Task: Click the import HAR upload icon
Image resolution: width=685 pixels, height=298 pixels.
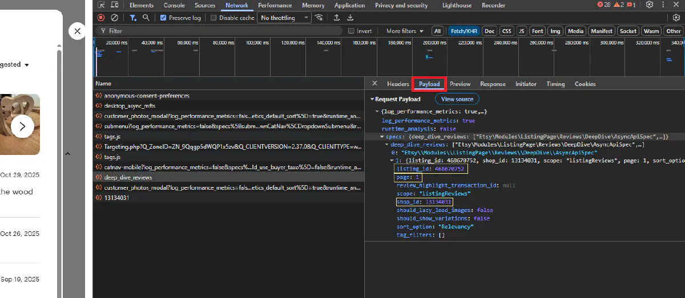Action: (337, 18)
